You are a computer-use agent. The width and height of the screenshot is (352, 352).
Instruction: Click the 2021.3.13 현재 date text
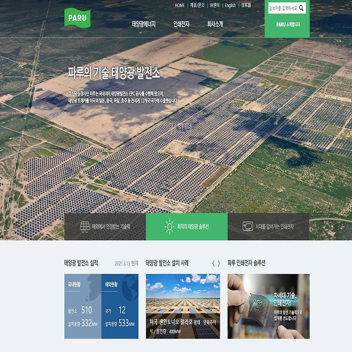[127, 264]
